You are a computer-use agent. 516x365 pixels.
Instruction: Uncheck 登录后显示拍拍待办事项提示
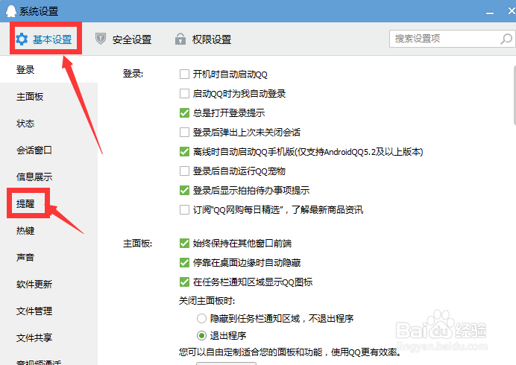pyautogui.click(x=184, y=190)
